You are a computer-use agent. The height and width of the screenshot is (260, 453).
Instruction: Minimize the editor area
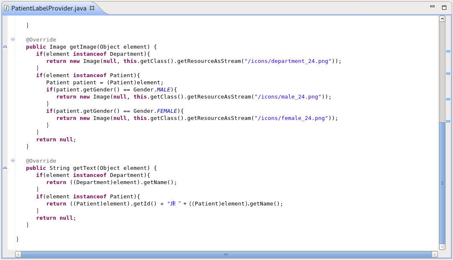[432, 6]
